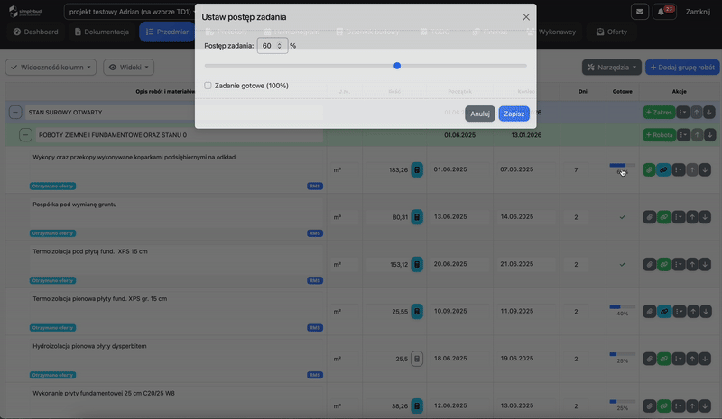Collapse the ROBOTY ZIEMNE I FUNDAMENTOWE group

tap(25, 135)
